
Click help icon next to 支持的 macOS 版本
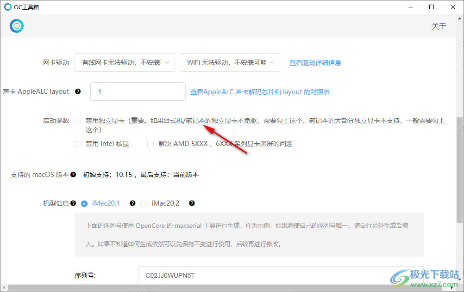[x=73, y=175]
